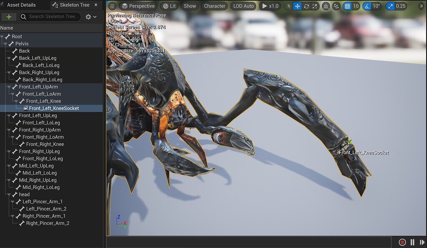This screenshot has width=427, height=248.
Task: Collapse the head bone
Action: pyautogui.click(x=9, y=194)
